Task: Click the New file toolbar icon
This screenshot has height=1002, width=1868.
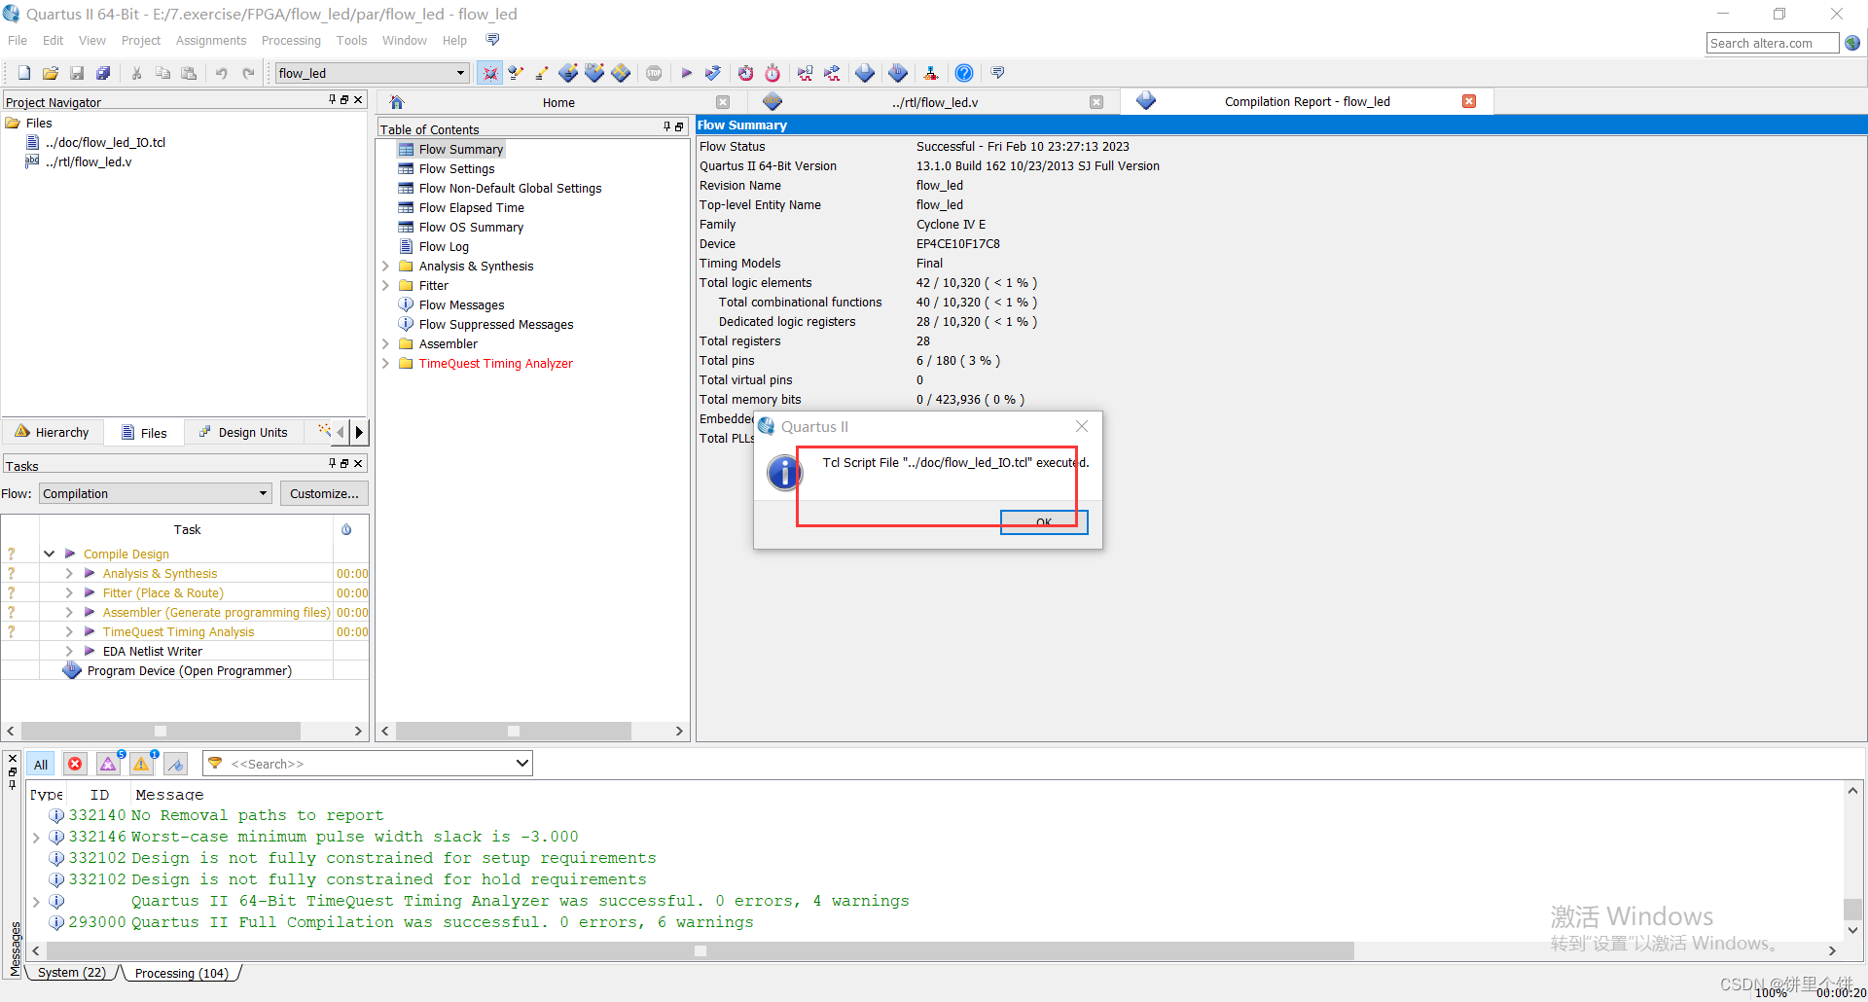Action: click(24, 73)
